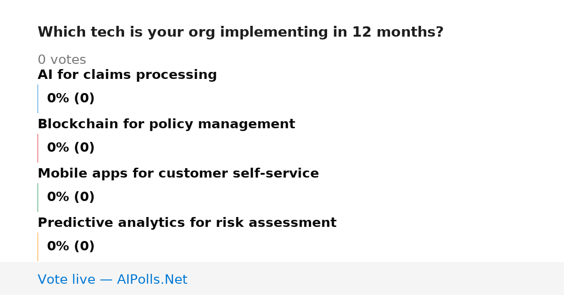Select Mobile apps for customer self-service option
The image size is (564, 295).
178,174
